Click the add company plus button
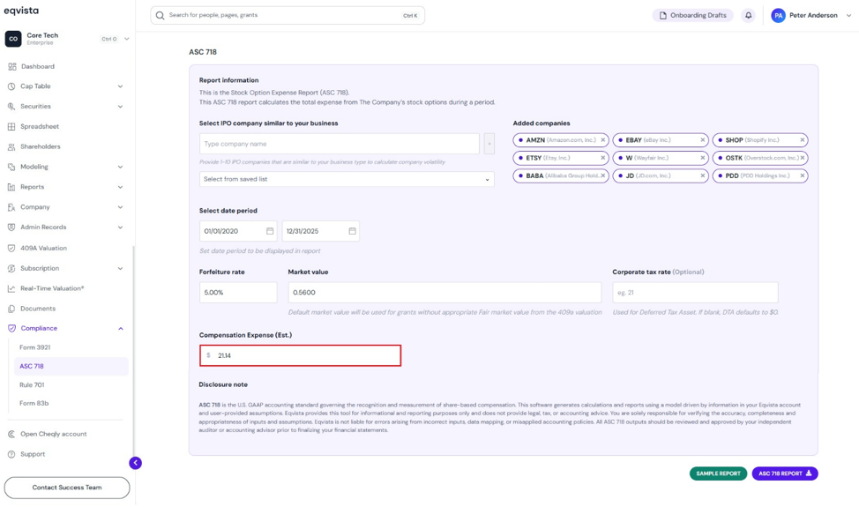This screenshot has width=859, height=507. (489, 144)
